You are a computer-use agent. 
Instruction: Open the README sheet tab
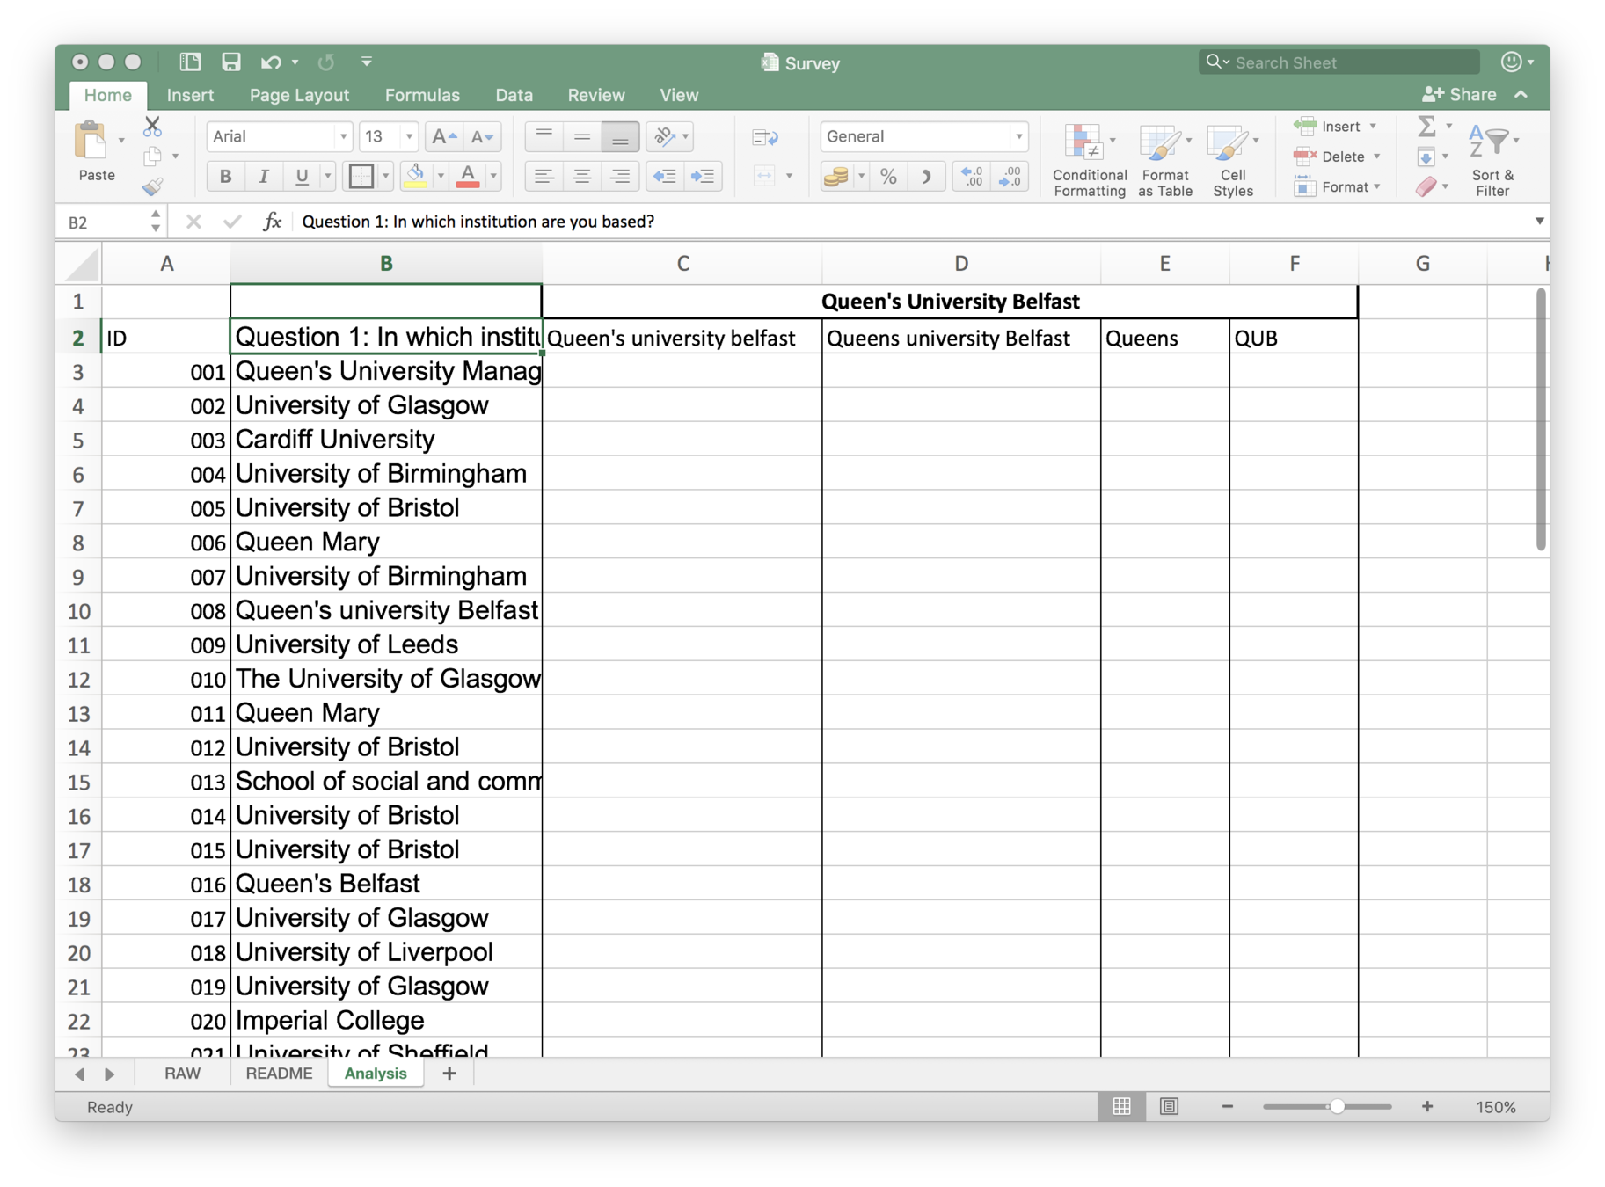coord(279,1074)
